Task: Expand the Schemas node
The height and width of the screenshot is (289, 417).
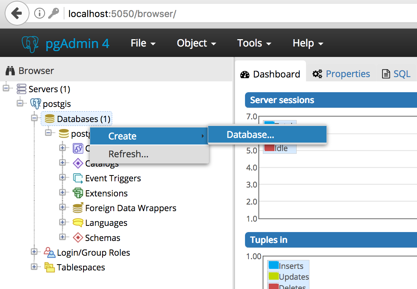Action: pyautogui.click(x=63, y=237)
